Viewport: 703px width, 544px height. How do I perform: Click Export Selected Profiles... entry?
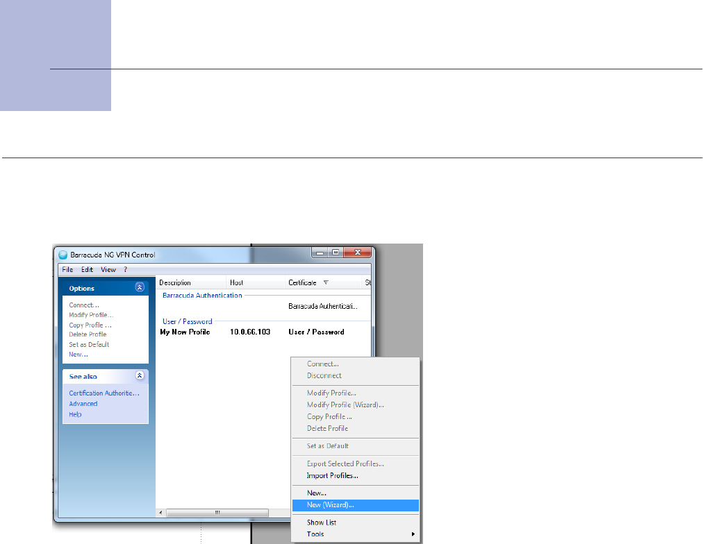356,464
